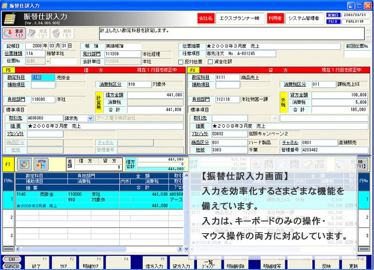Click the refresh arrows icon beside F7

click(24, 164)
